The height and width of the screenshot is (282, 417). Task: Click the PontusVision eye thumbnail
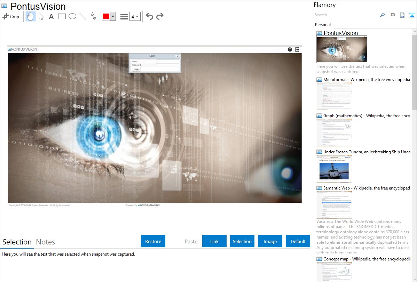(341, 49)
